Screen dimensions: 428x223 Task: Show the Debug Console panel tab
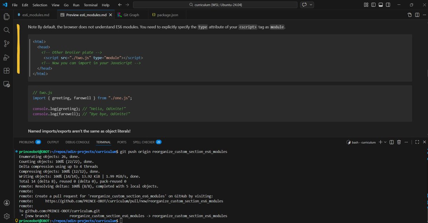pyautogui.click(x=78, y=142)
